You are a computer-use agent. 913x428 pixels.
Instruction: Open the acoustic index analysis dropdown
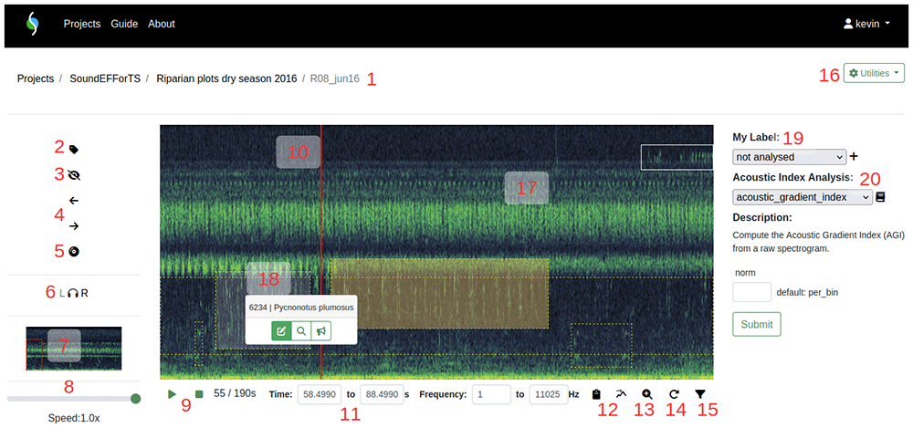point(803,197)
